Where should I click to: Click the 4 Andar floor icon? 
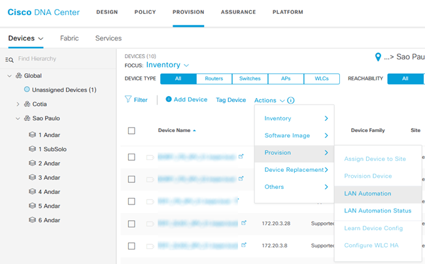pos(32,191)
